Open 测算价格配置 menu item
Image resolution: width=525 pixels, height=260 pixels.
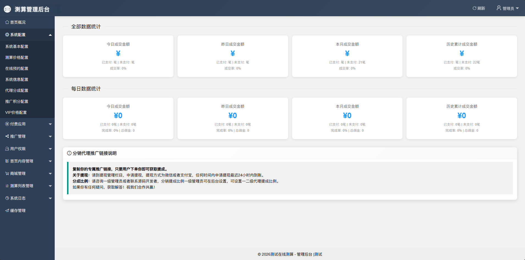click(x=17, y=57)
